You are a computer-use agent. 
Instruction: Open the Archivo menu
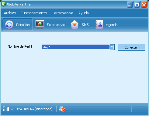10,13
